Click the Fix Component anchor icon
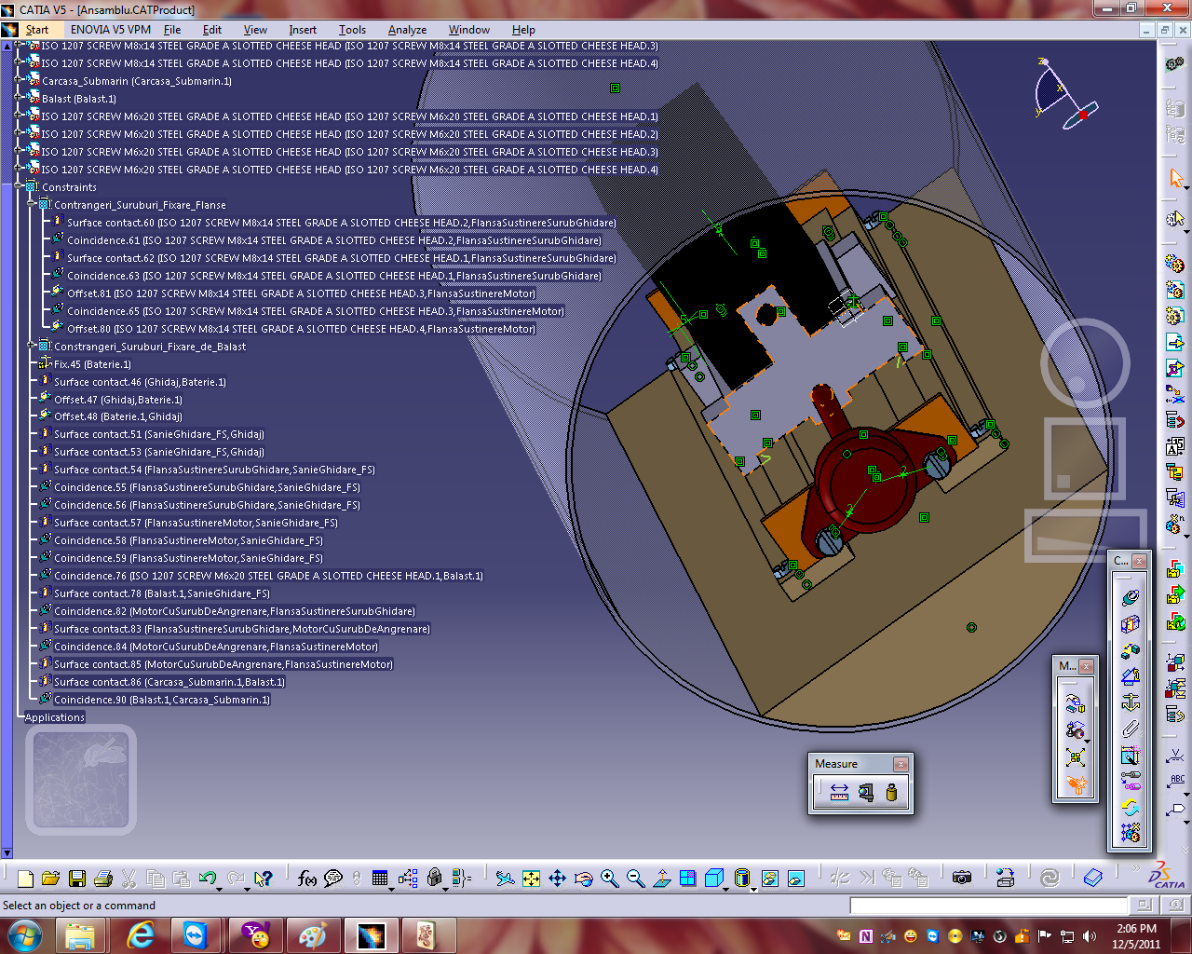 1131,702
